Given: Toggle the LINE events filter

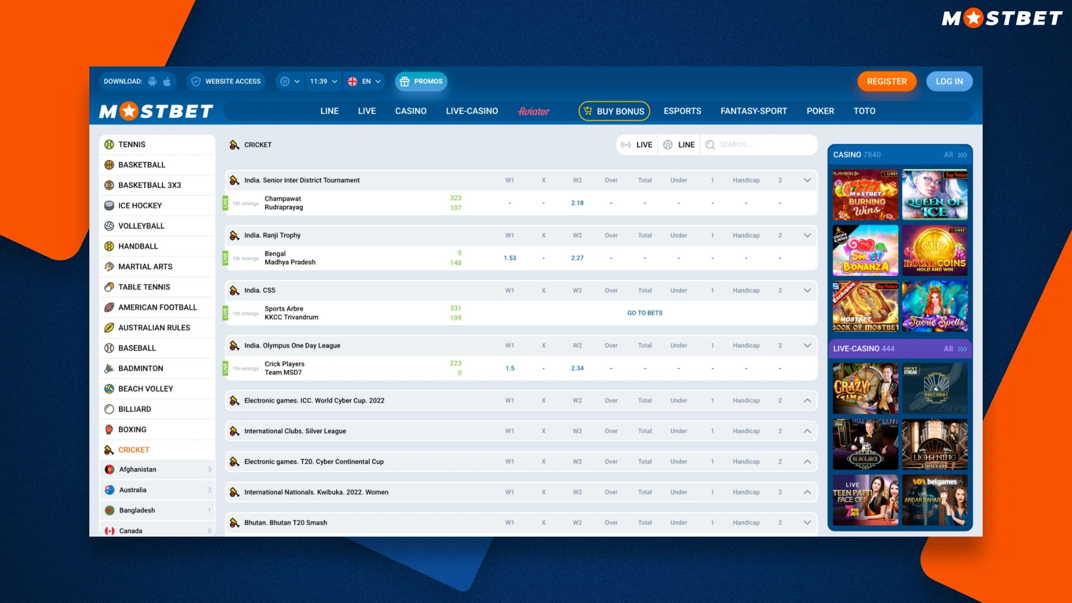Looking at the screenshot, I should click(x=679, y=145).
